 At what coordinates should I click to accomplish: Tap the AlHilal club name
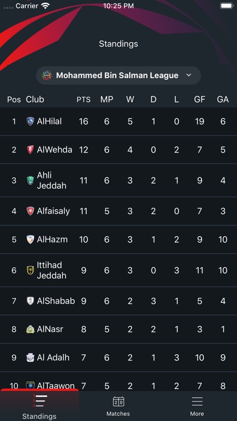[49, 121]
